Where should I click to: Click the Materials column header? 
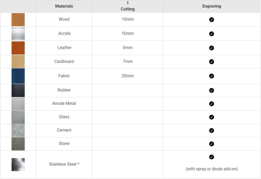tap(64, 6)
